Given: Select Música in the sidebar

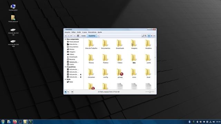Looking at the screenshot, I should coord(70,49).
